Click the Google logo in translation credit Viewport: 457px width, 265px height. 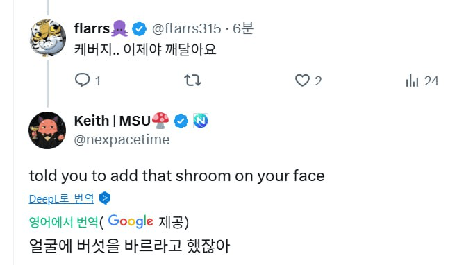click(x=131, y=221)
